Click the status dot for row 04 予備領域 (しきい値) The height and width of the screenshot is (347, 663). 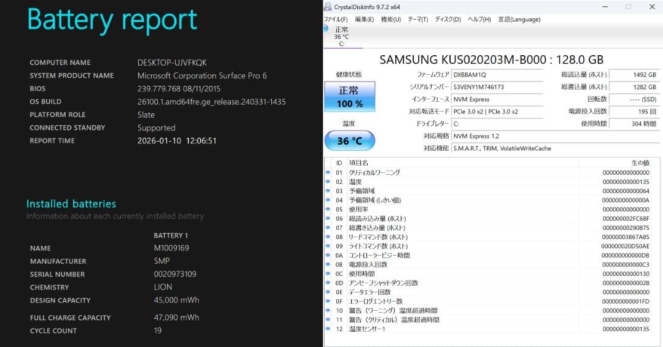point(328,200)
